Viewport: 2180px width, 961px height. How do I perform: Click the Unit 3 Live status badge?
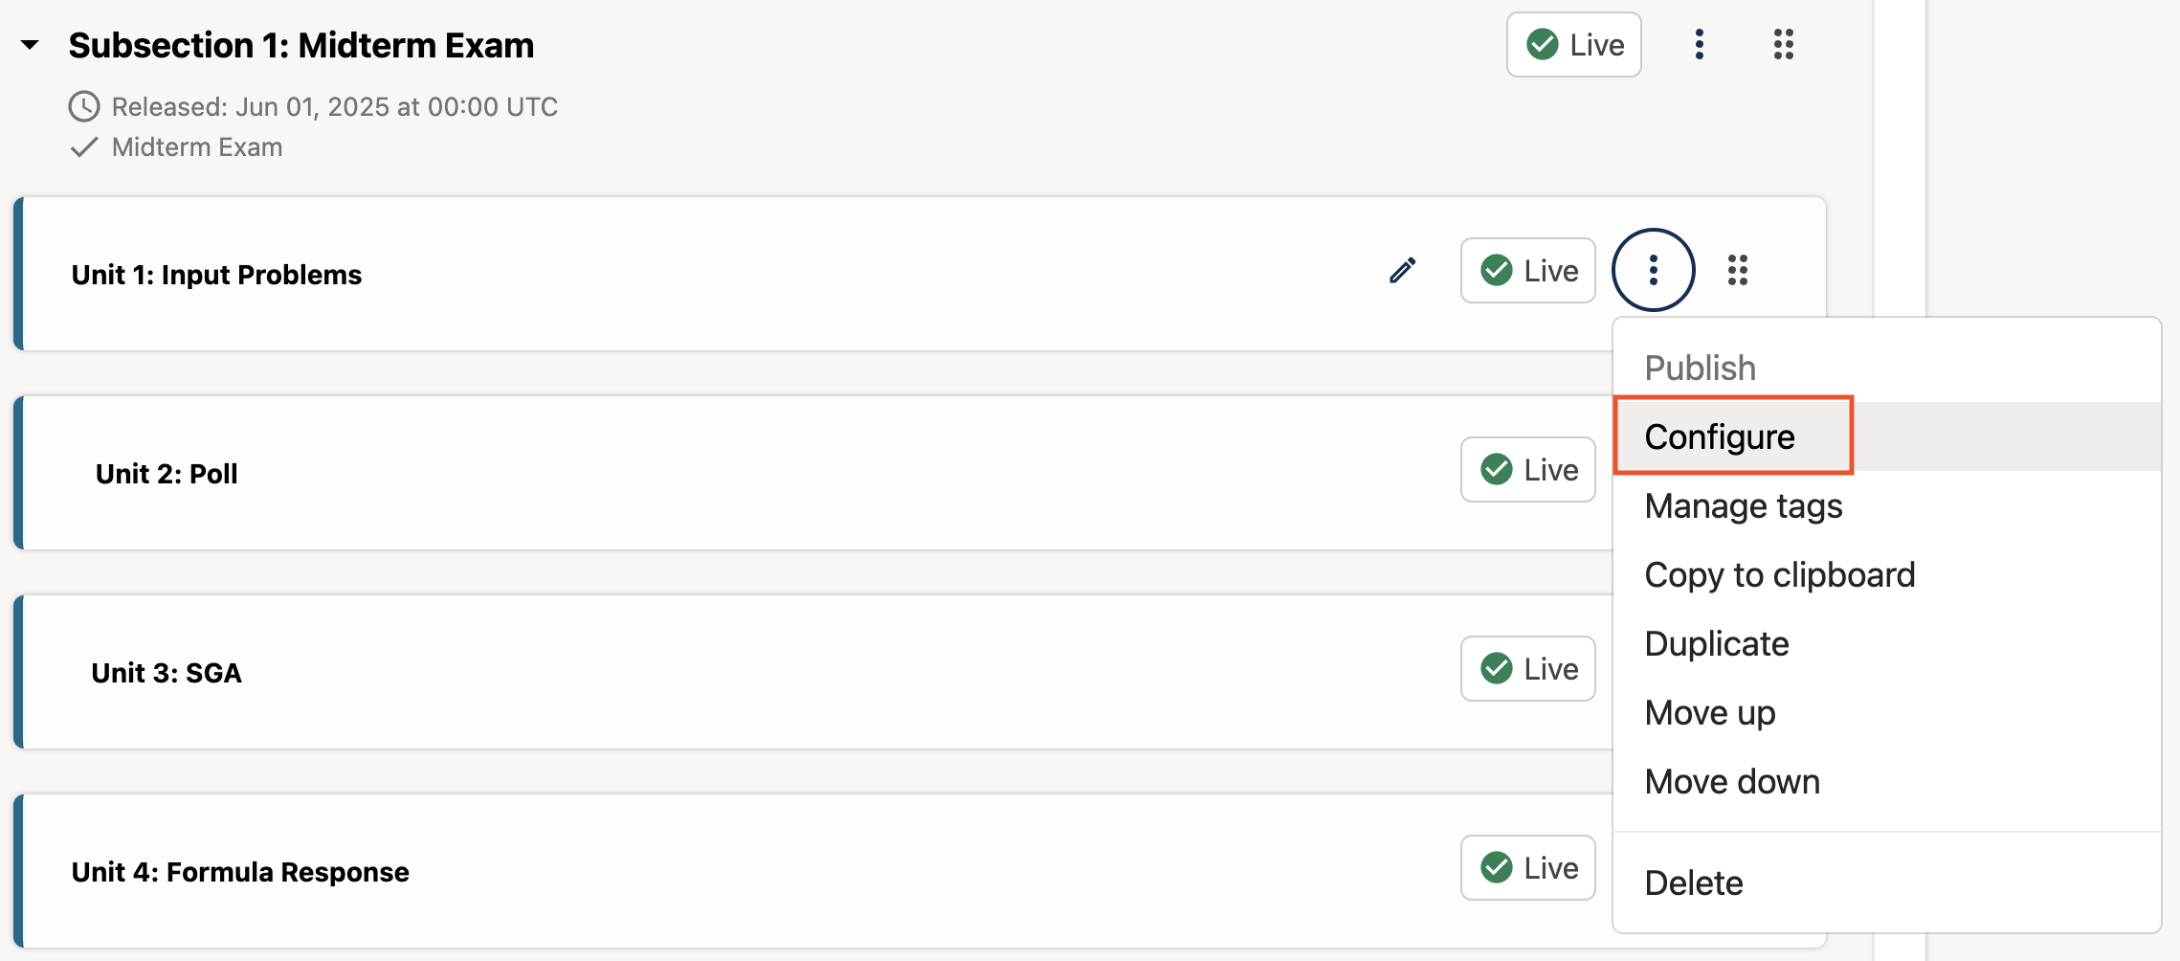(x=1527, y=669)
